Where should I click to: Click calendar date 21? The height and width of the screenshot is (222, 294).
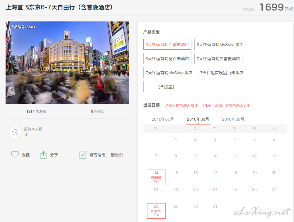click(156, 189)
